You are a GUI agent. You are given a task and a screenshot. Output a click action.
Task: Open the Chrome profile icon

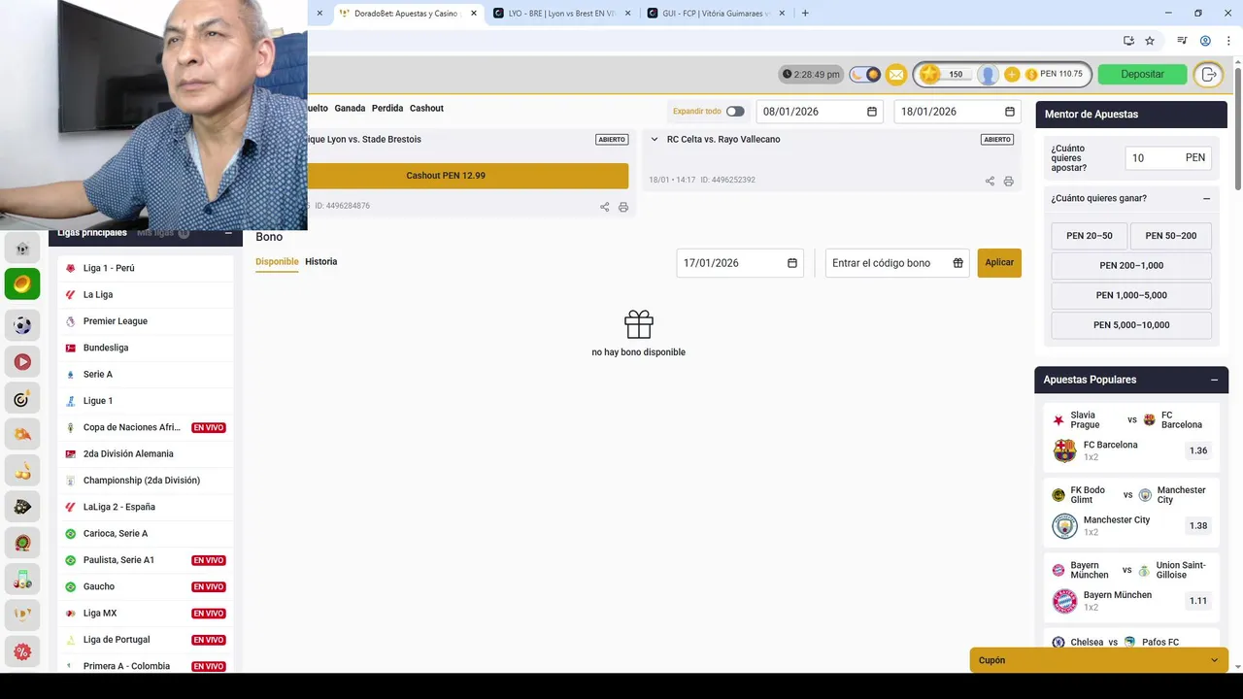point(1205,41)
